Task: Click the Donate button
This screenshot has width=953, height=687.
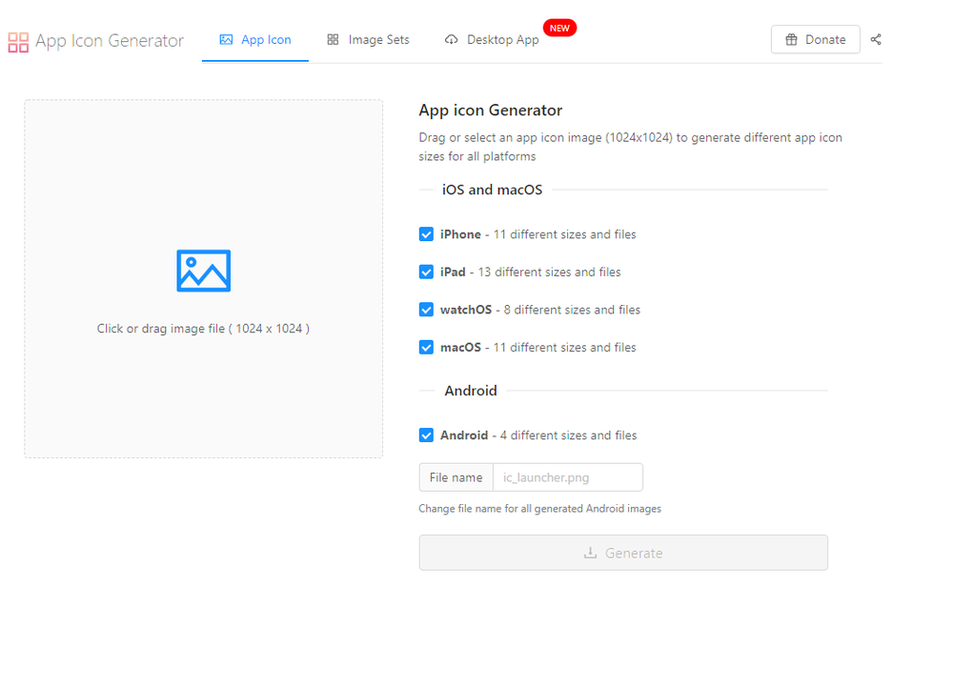Action: click(x=816, y=39)
